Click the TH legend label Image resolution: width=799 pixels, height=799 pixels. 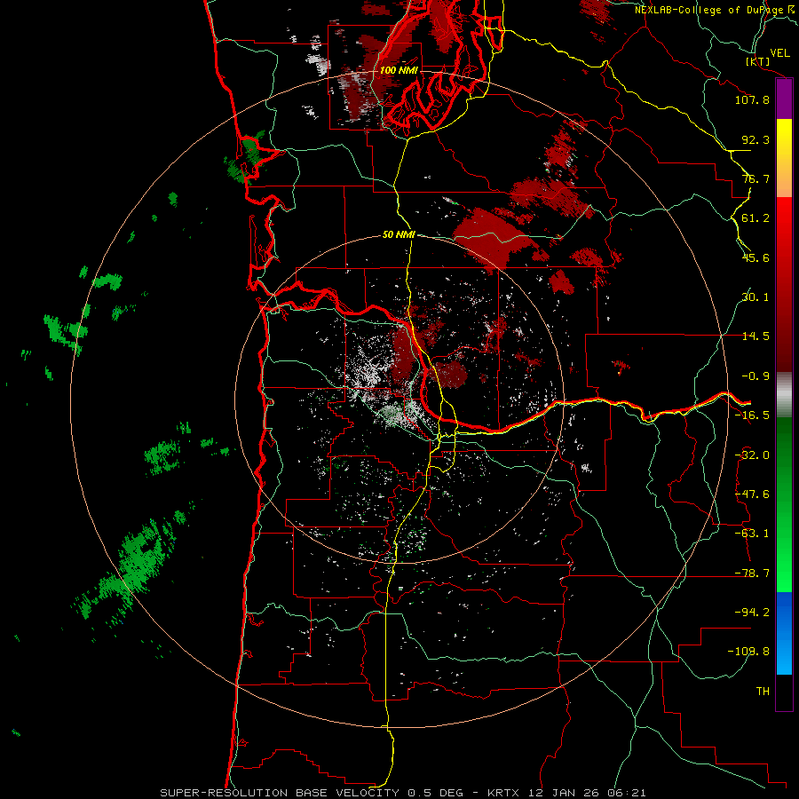tap(763, 692)
